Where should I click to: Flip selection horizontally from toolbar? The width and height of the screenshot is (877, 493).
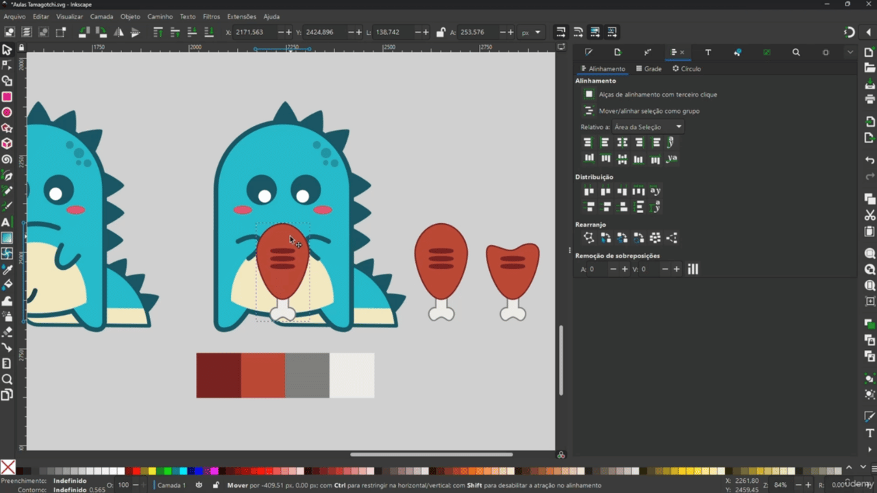point(119,32)
